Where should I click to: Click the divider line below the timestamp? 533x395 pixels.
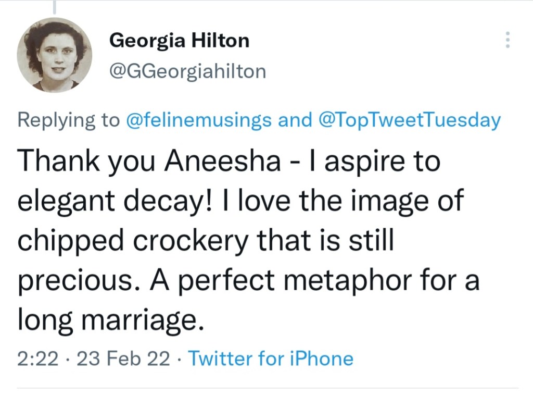pos(268,388)
